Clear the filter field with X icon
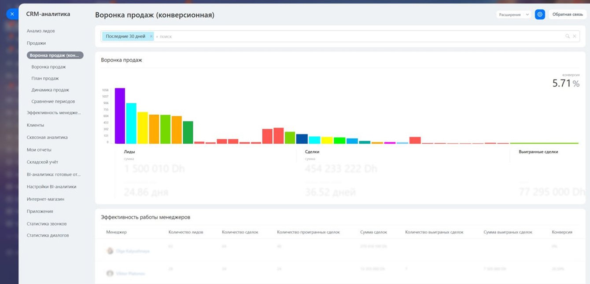590x284 pixels. 574,36
